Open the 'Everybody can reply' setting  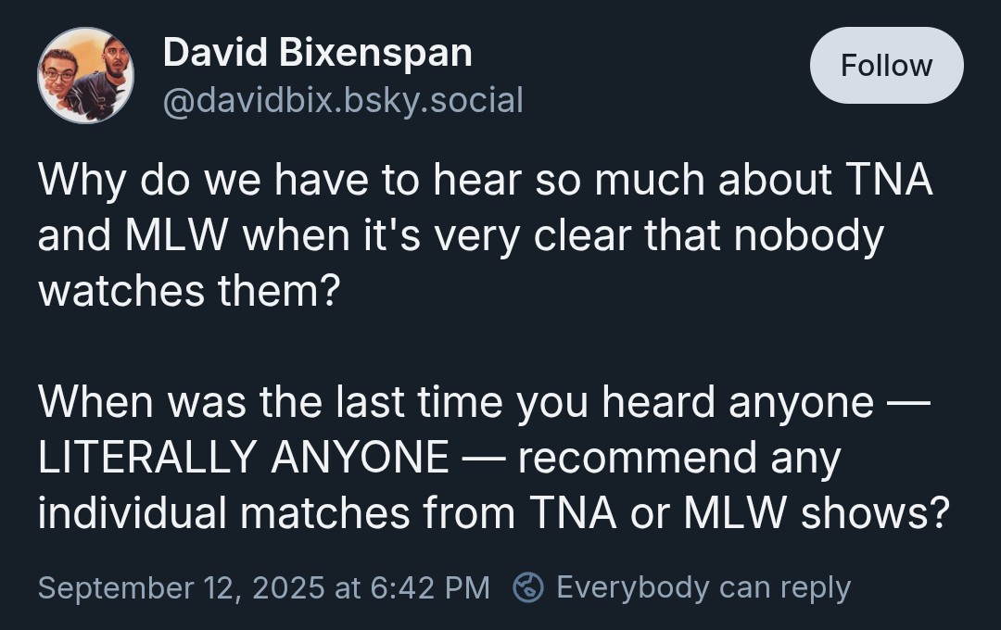point(703,587)
